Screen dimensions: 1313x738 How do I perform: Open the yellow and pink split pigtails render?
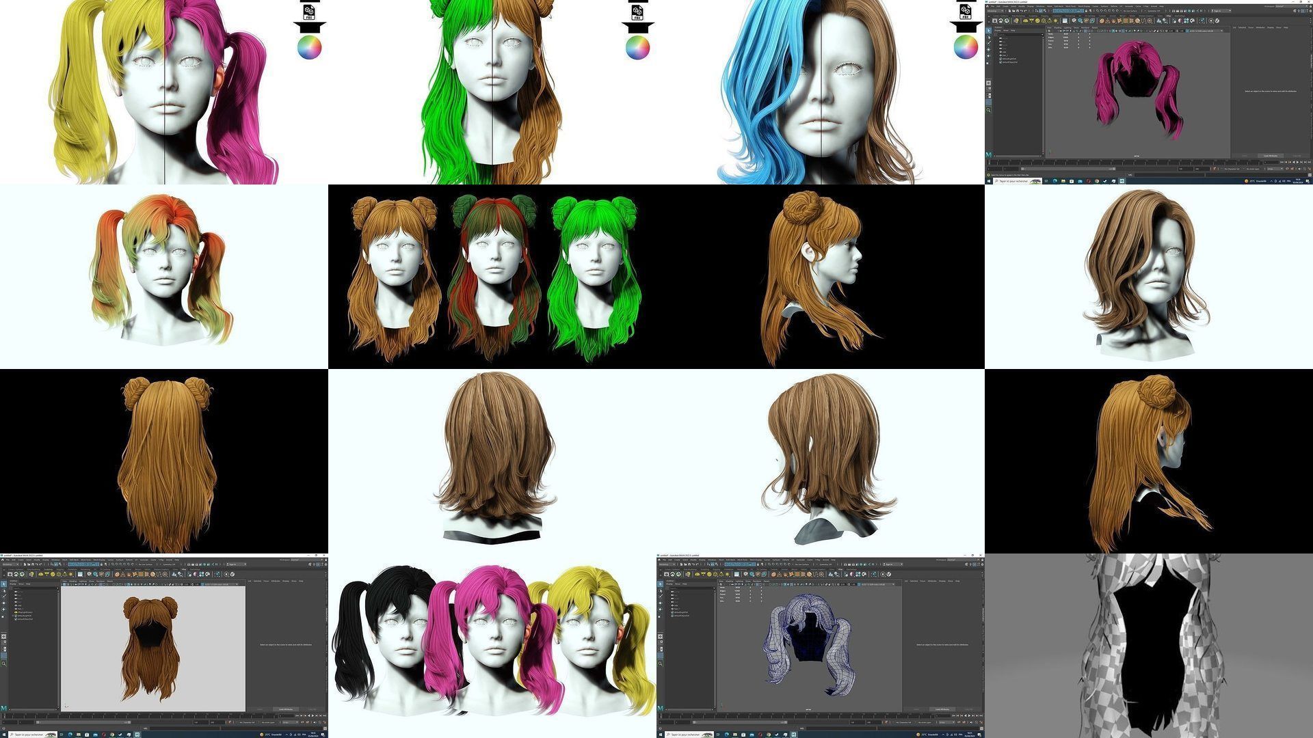[x=164, y=92]
